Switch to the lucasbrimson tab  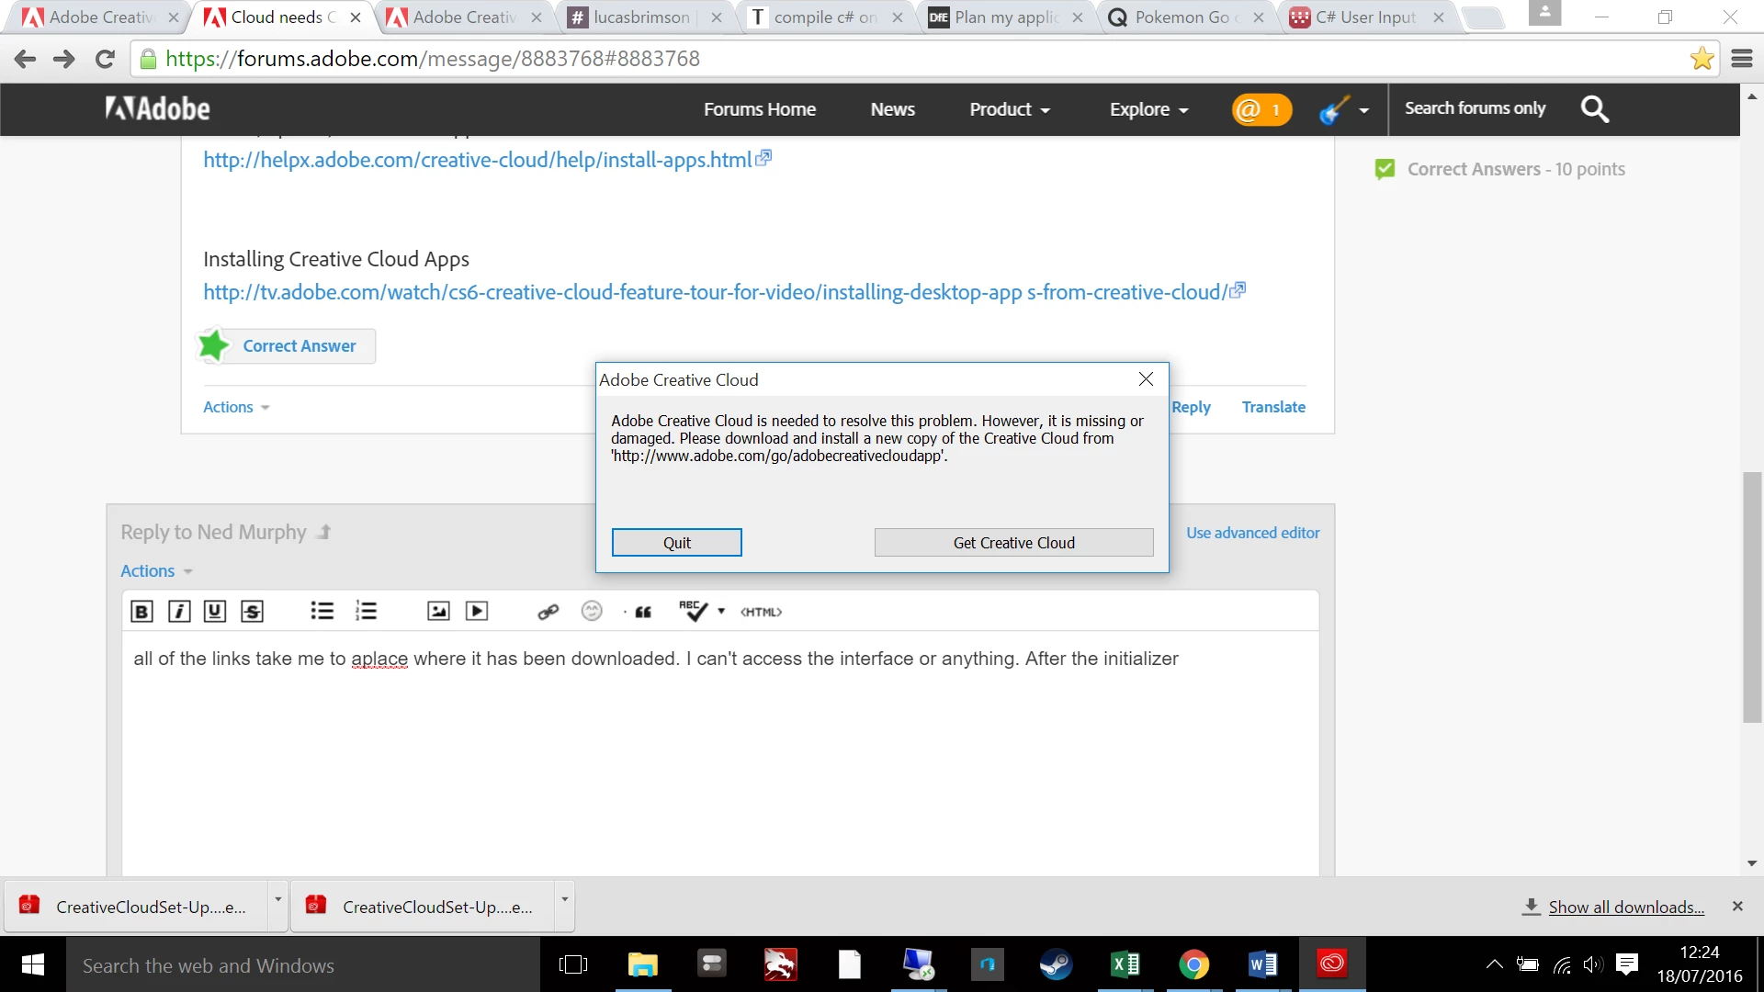point(643,17)
